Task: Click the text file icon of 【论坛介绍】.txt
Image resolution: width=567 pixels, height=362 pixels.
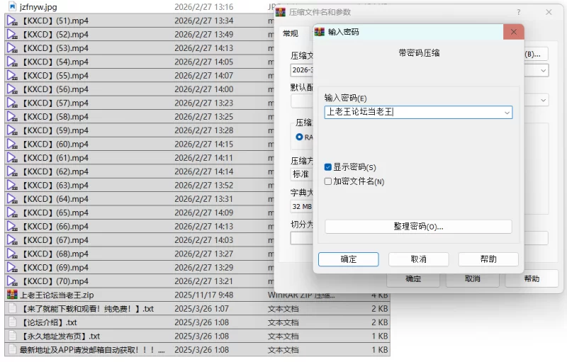Action: tap(12, 322)
